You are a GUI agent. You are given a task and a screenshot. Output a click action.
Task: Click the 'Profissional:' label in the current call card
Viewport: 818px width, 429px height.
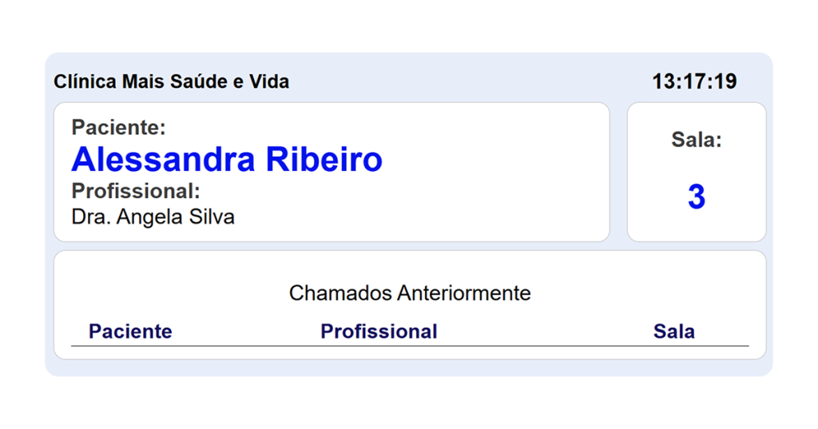click(135, 192)
